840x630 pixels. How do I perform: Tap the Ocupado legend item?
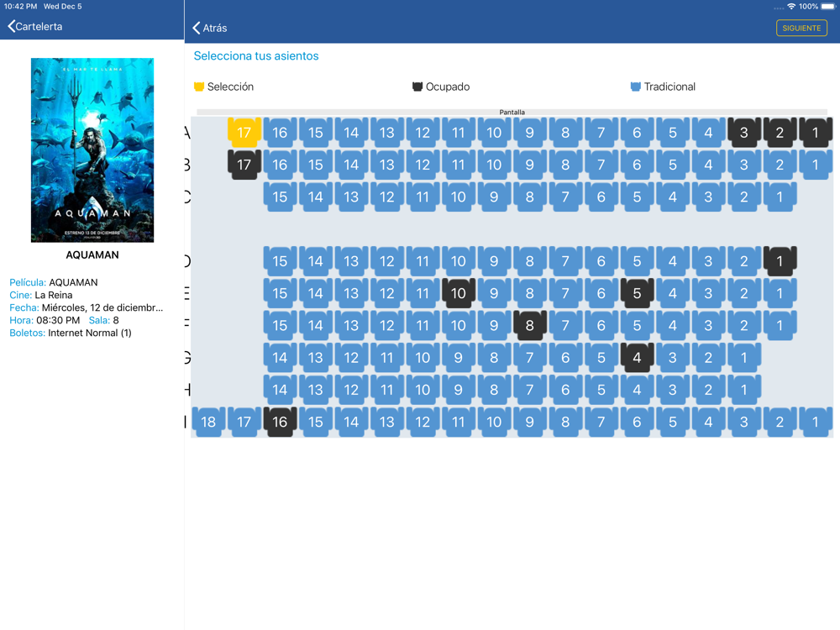pos(441,87)
